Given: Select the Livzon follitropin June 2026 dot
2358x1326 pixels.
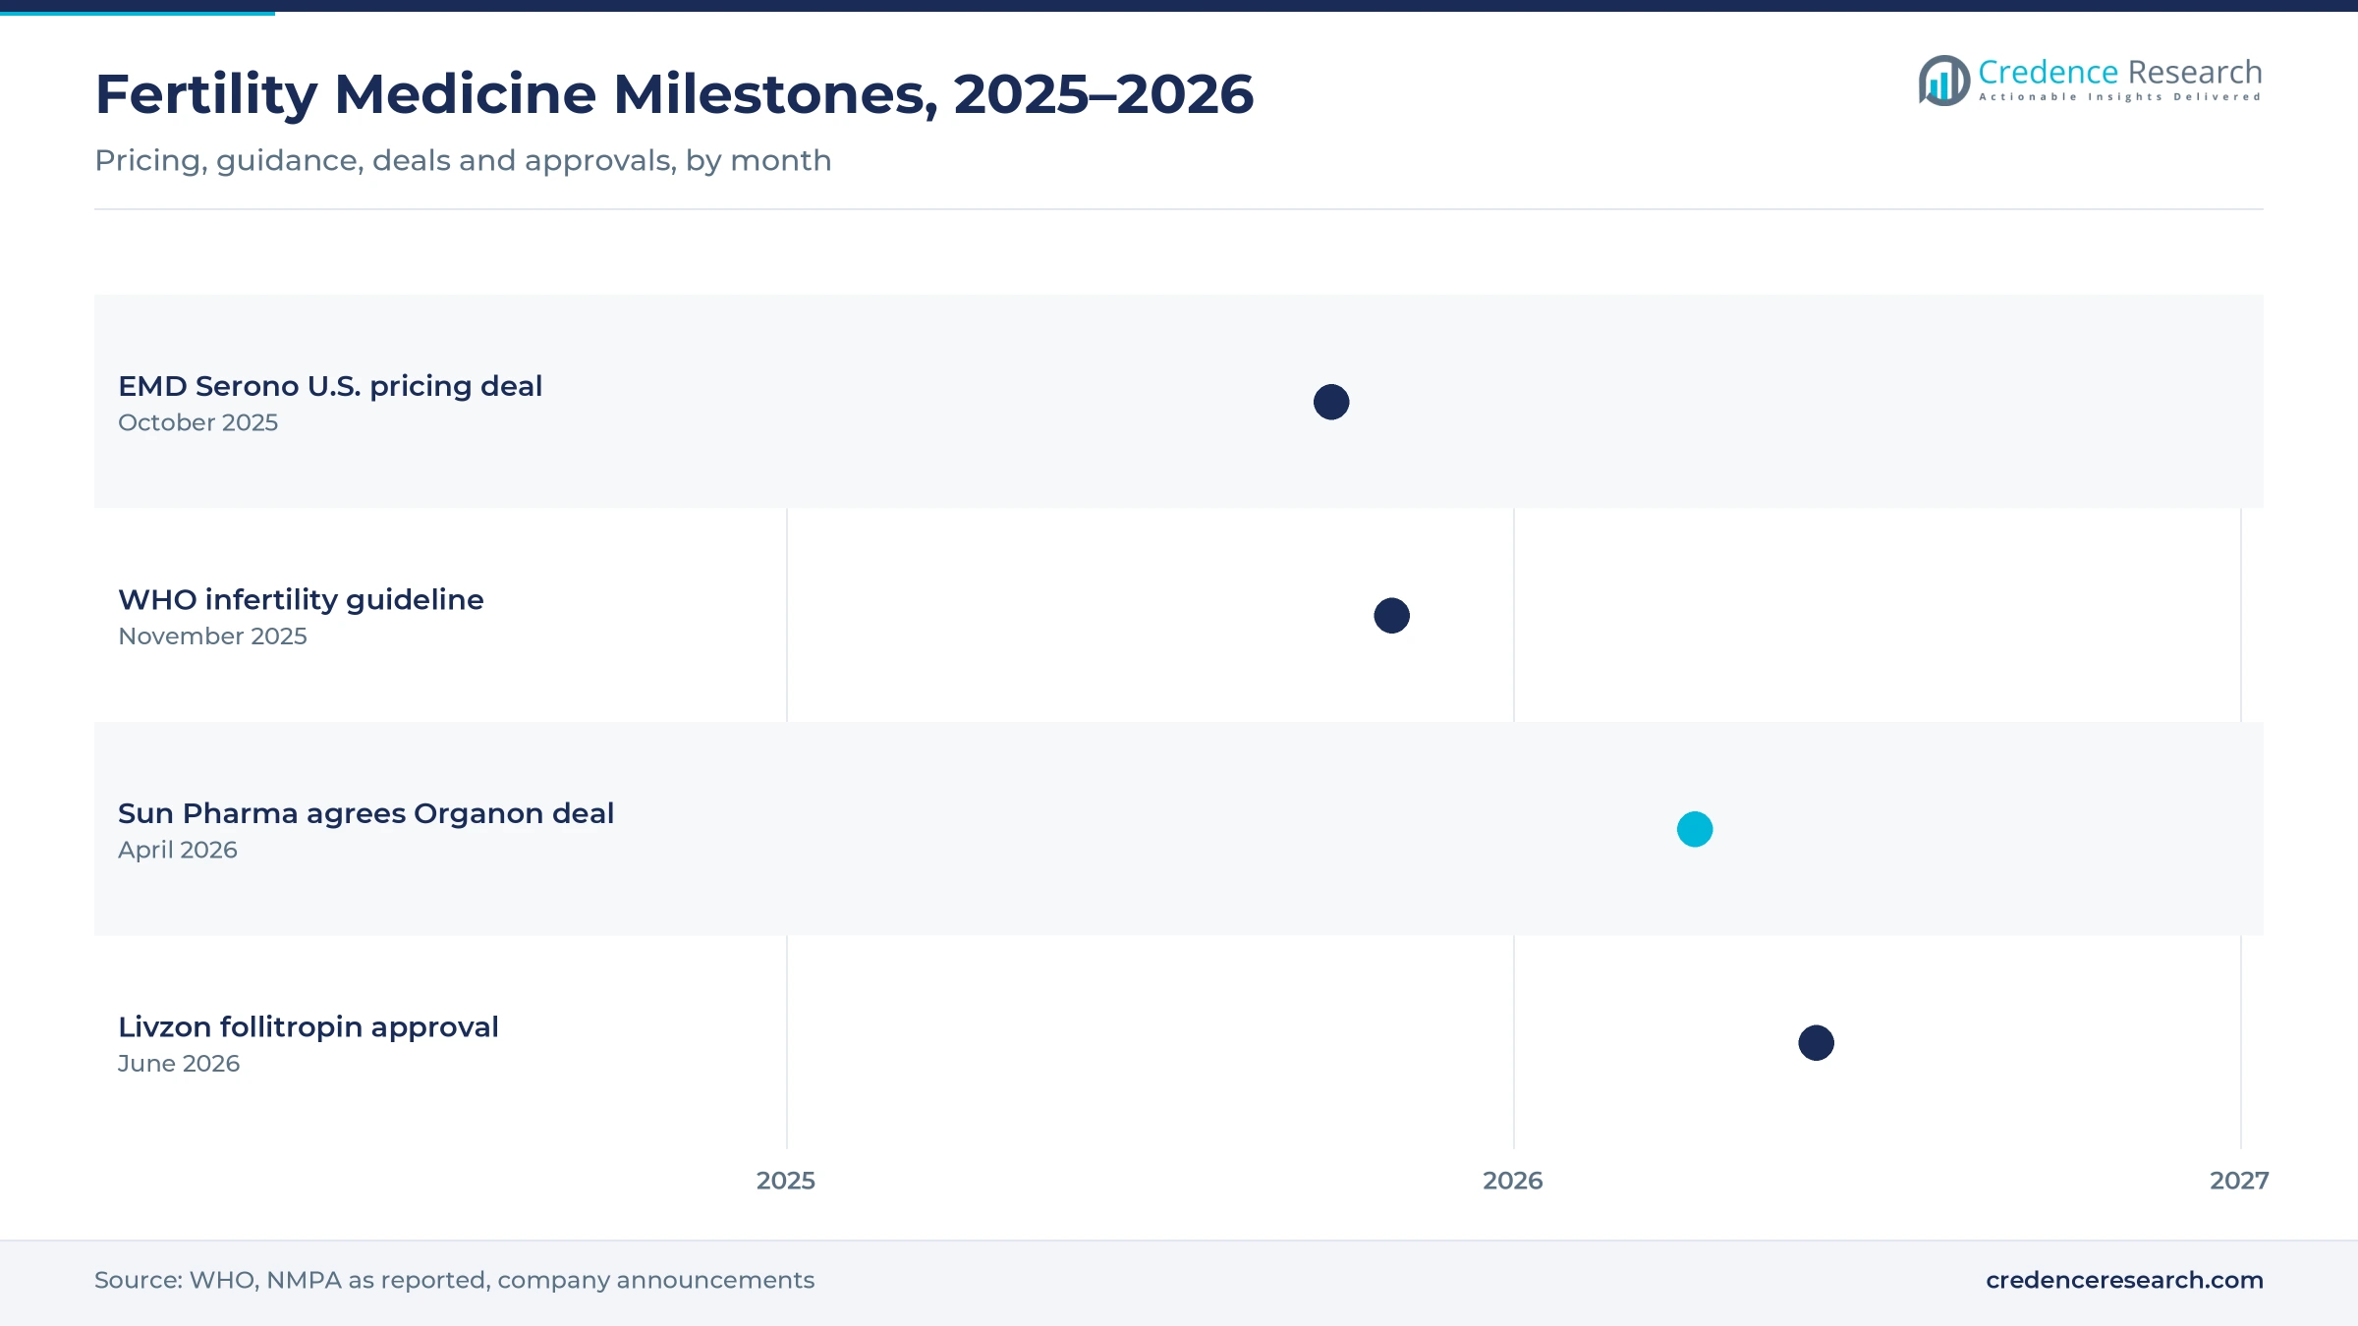Looking at the screenshot, I should pyautogui.click(x=1816, y=1043).
